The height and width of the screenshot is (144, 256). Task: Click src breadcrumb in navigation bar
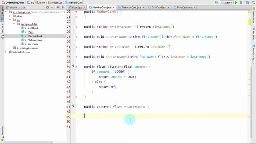pos(31,2)
